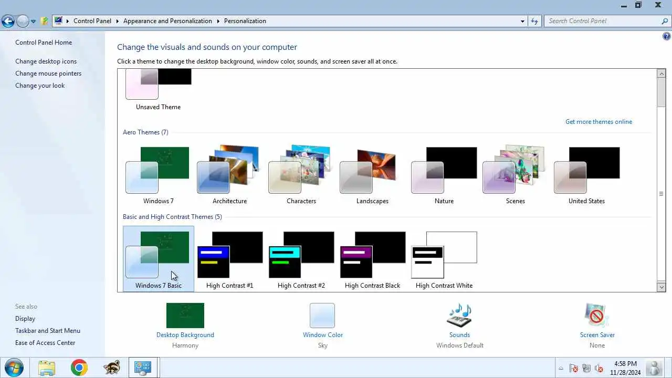Open the Windows Start button
672x378 pixels.
click(14, 367)
